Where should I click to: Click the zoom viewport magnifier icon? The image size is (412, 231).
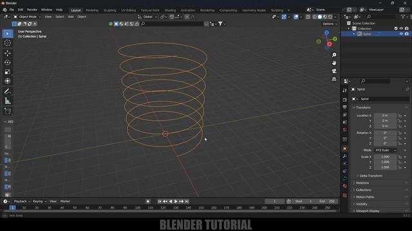(334, 55)
